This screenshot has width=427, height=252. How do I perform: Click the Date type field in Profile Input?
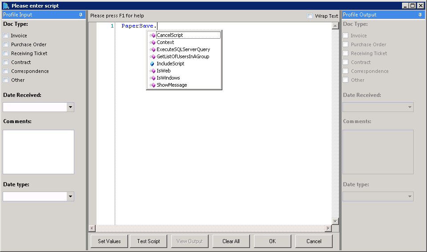click(x=35, y=196)
